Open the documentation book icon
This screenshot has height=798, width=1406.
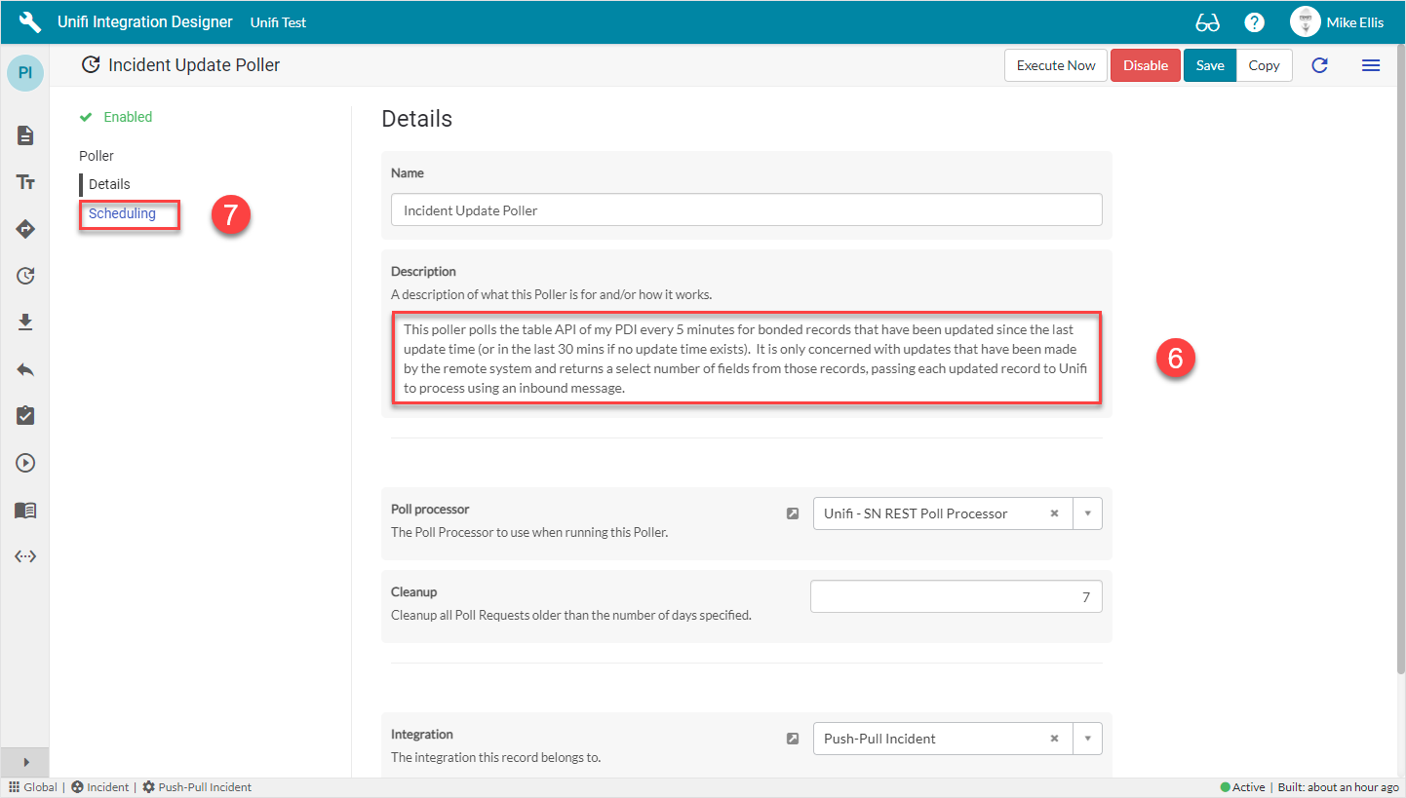tap(24, 510)
